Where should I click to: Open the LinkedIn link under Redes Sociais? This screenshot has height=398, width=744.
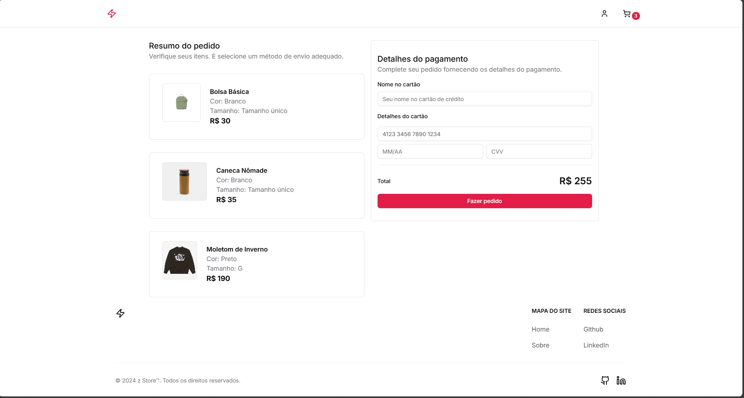[x=596, y=345]
